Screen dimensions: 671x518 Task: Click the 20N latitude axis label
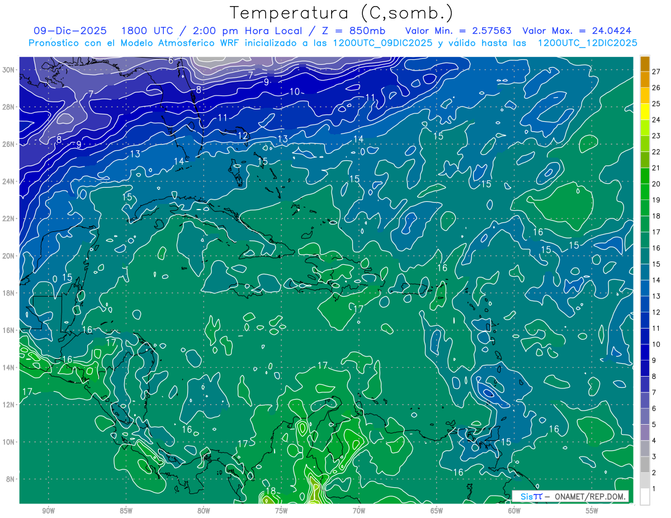9,256
